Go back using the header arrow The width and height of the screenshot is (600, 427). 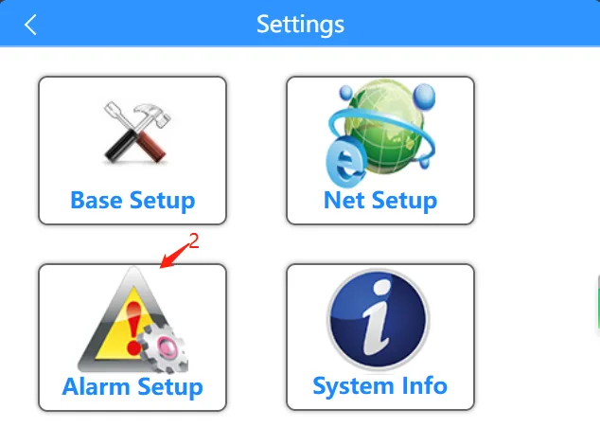30,25
